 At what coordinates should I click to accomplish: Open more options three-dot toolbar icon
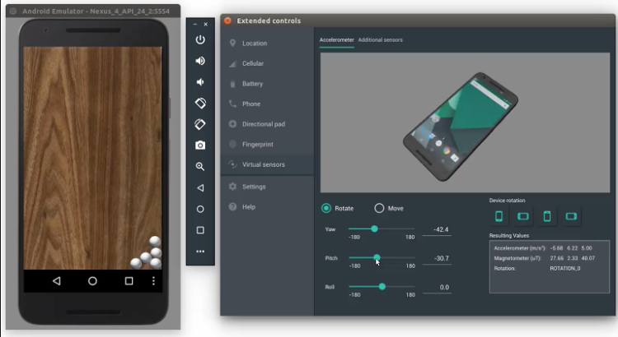pyautogui.click(x=200, y=252)
